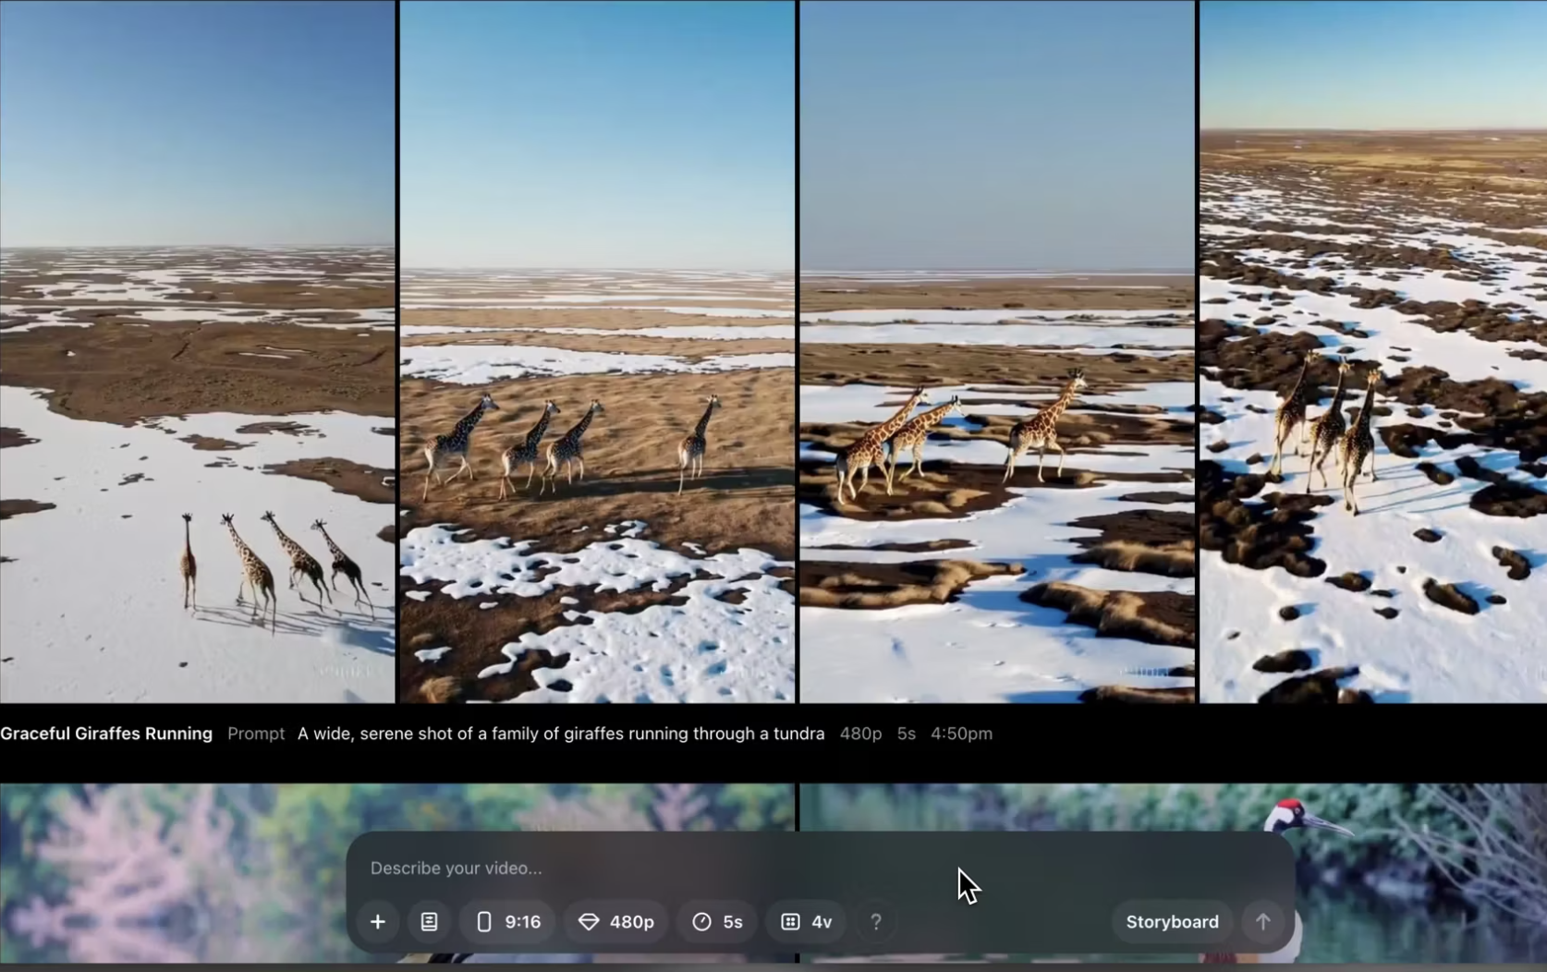The height and width of the screenshot is (972, 1547).
Task: Open the 5s duration dropdown in prompt bar
Action: (x=718, y=921)
